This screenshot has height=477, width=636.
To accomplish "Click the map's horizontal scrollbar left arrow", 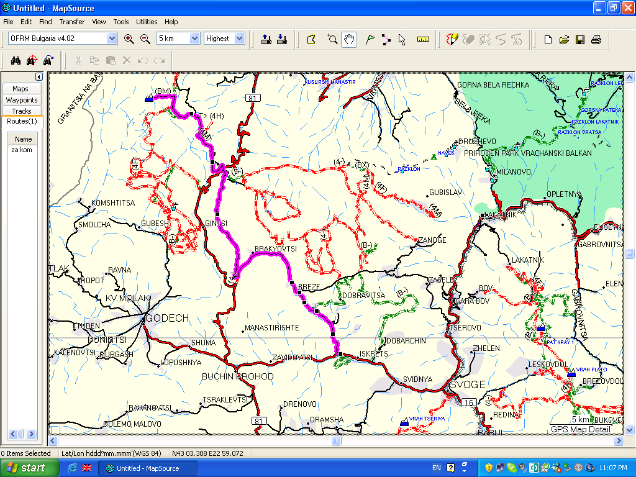I will pyautogui.click(x=53, y=440).
